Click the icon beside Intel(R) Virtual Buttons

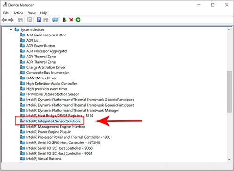[22, 159]
